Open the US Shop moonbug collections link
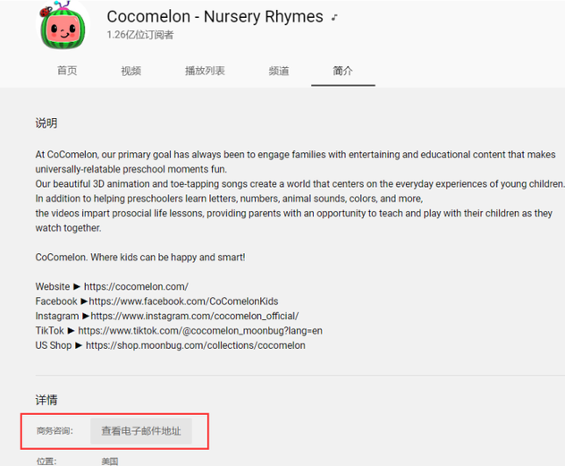565x466 pixels. 195,345
